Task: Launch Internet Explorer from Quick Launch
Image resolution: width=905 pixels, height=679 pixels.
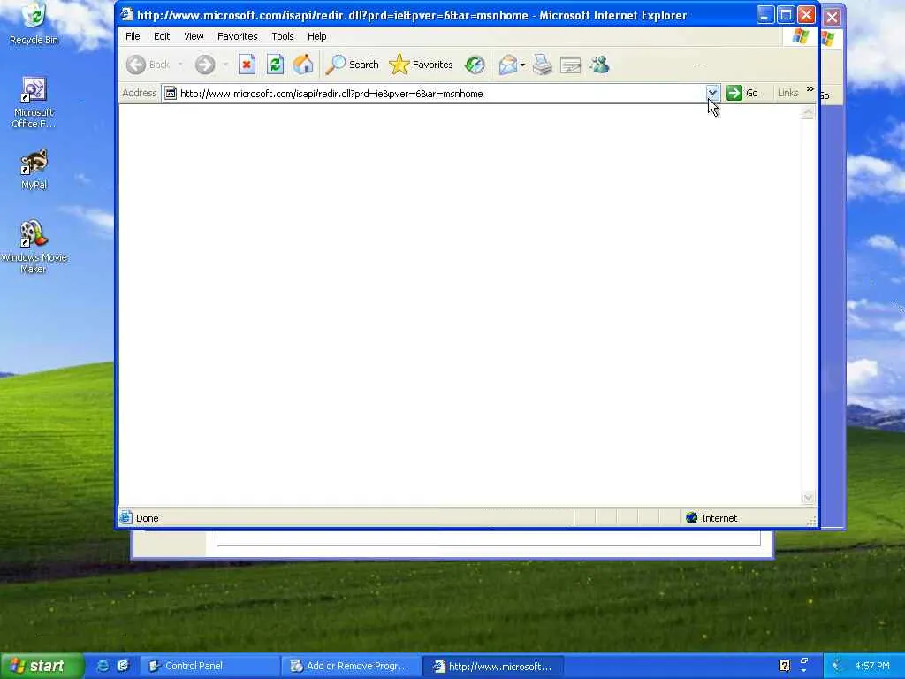Action: click(103, 666)
